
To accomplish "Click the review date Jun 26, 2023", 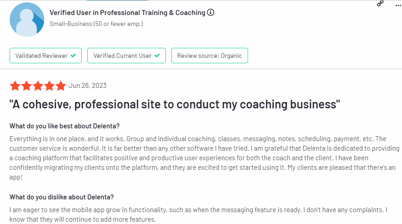I will click(87, 86).
